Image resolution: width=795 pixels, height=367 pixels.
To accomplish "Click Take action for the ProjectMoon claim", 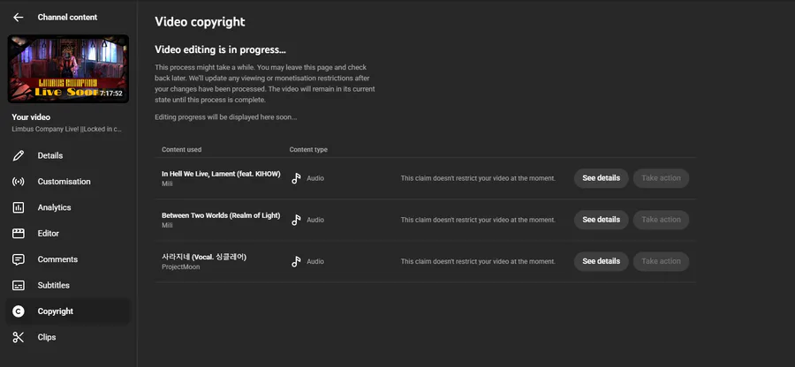I will coord(661,261).
